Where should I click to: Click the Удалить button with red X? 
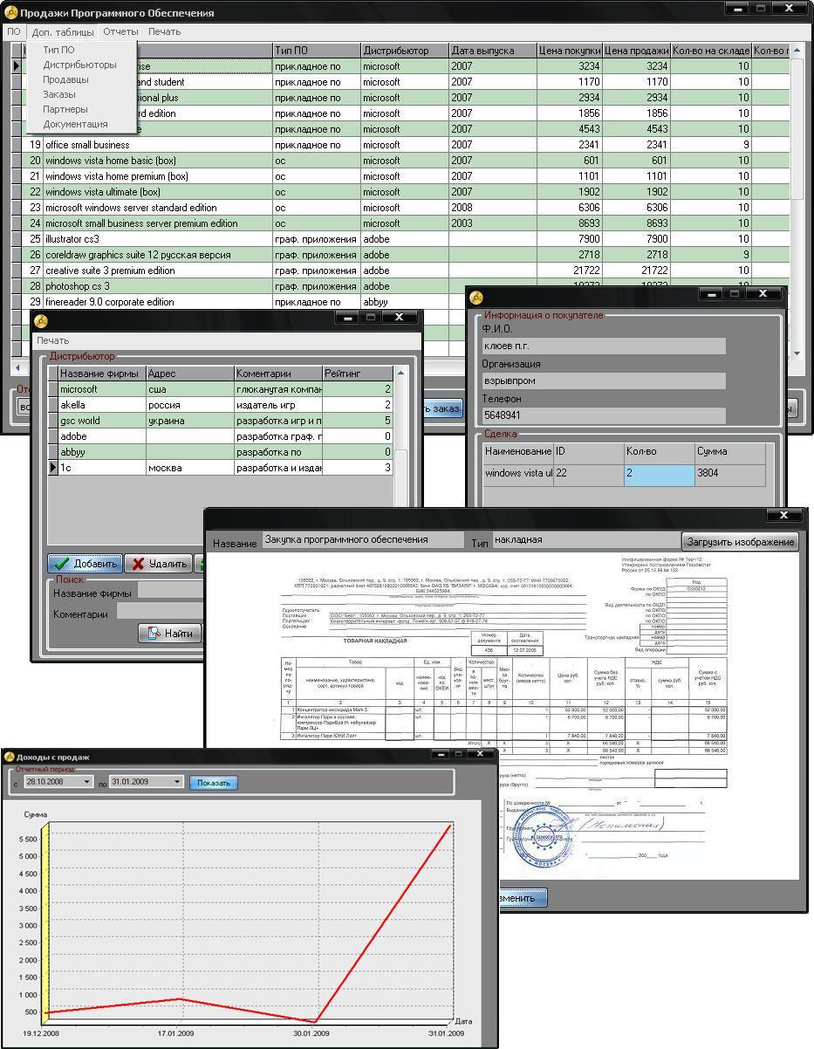click(x=159, y=564)
